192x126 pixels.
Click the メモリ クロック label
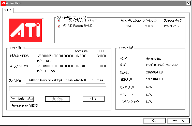(128, 95)
